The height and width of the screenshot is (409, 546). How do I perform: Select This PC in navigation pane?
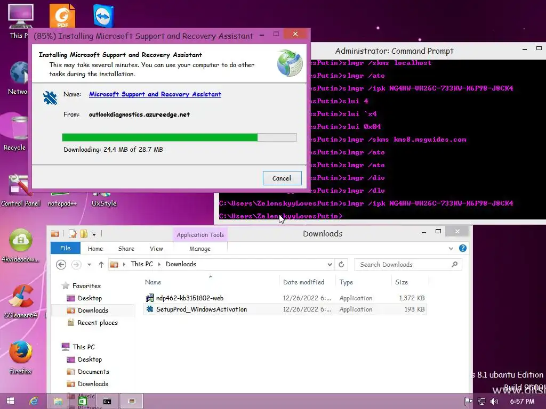click(x=84, y=347)
